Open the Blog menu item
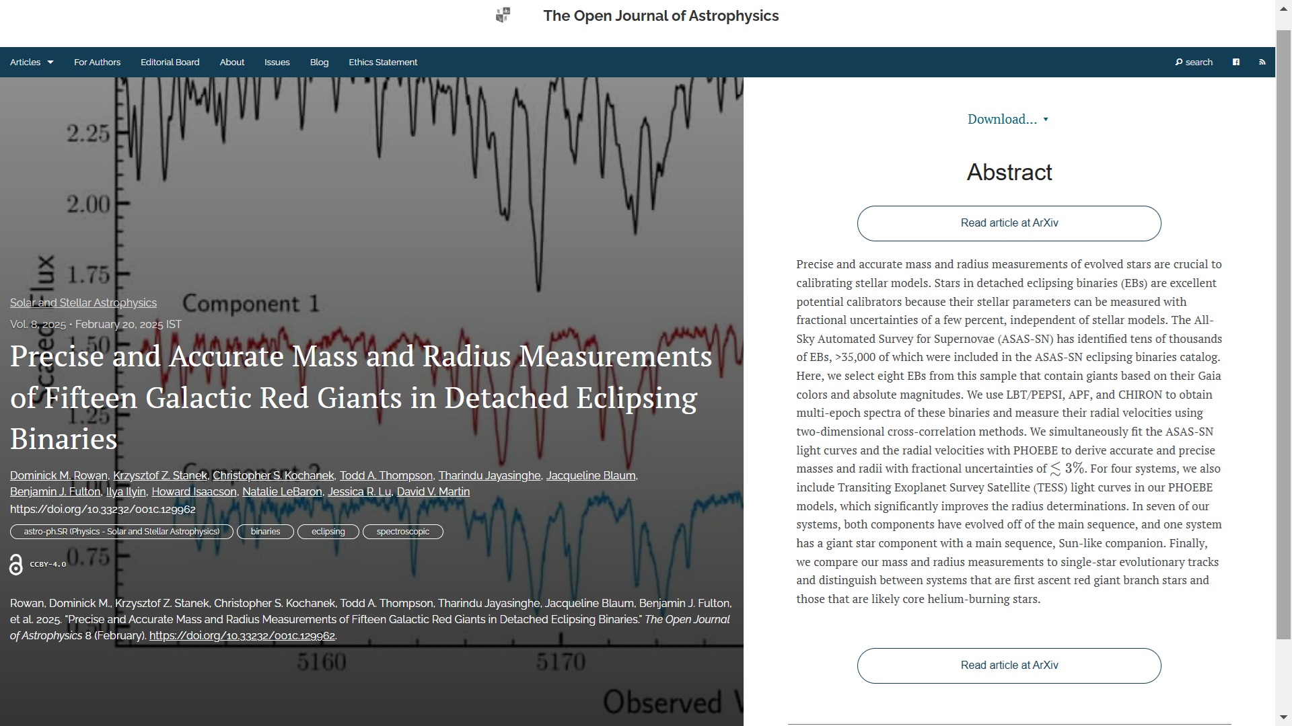 tap(319, 62)
